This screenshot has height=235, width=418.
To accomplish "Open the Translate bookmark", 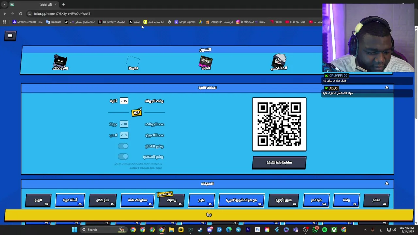I will (54, 22).
